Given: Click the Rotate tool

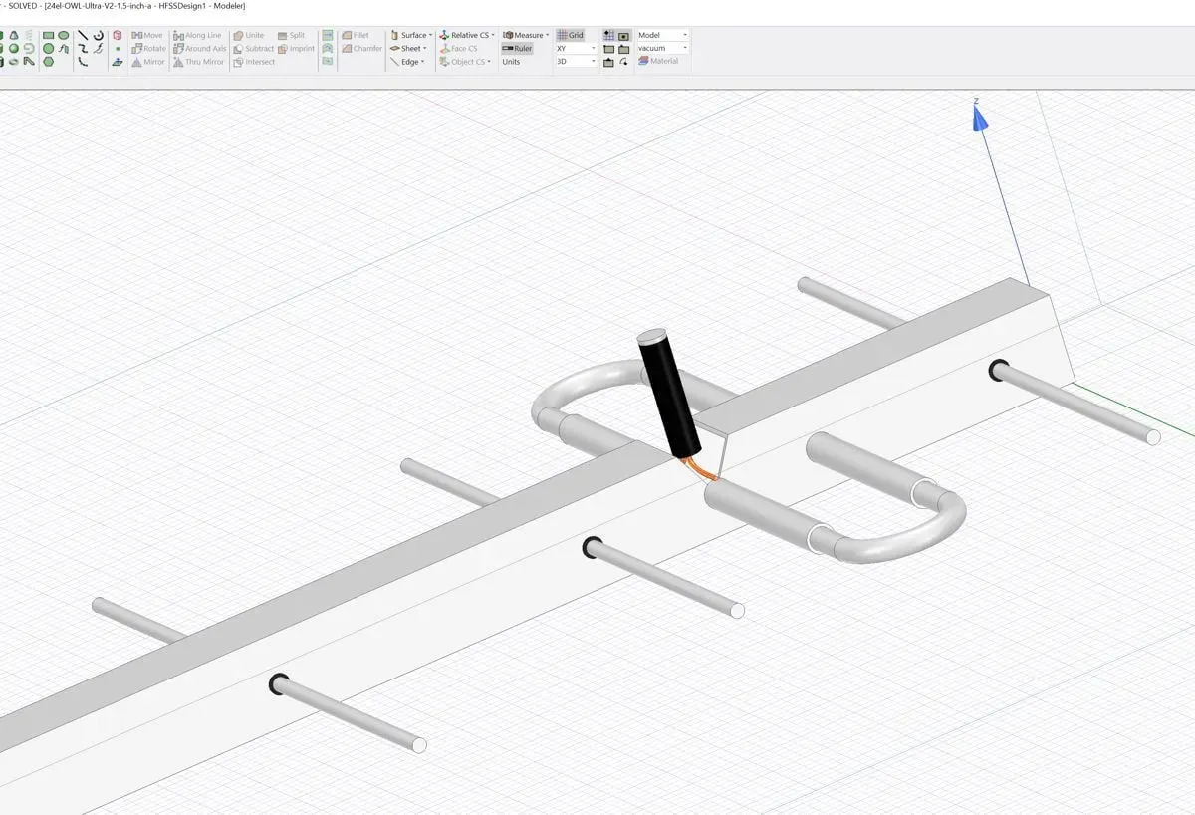Looking at the screenshot, I should tap(149, 48).
